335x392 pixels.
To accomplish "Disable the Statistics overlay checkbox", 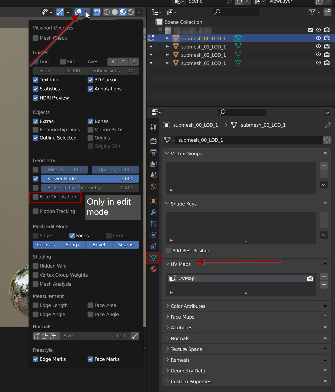I will pos(36,89).
